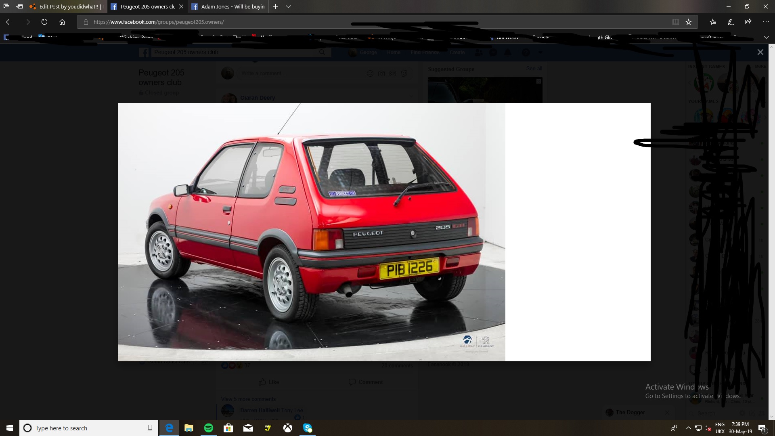Open a new tab with plus button

click(x=275, y=6)
